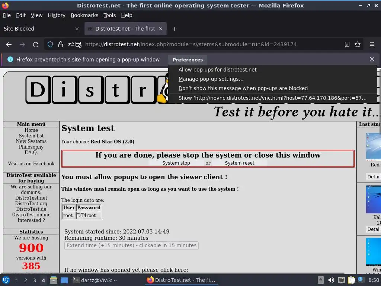The image size is (381, 286).
Task: Click the blue desktop icon in the taskbar
Action: click(64, 280)
